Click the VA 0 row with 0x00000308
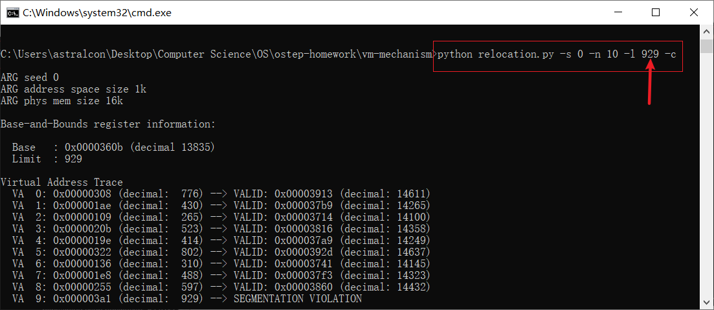 coord(221,194)
